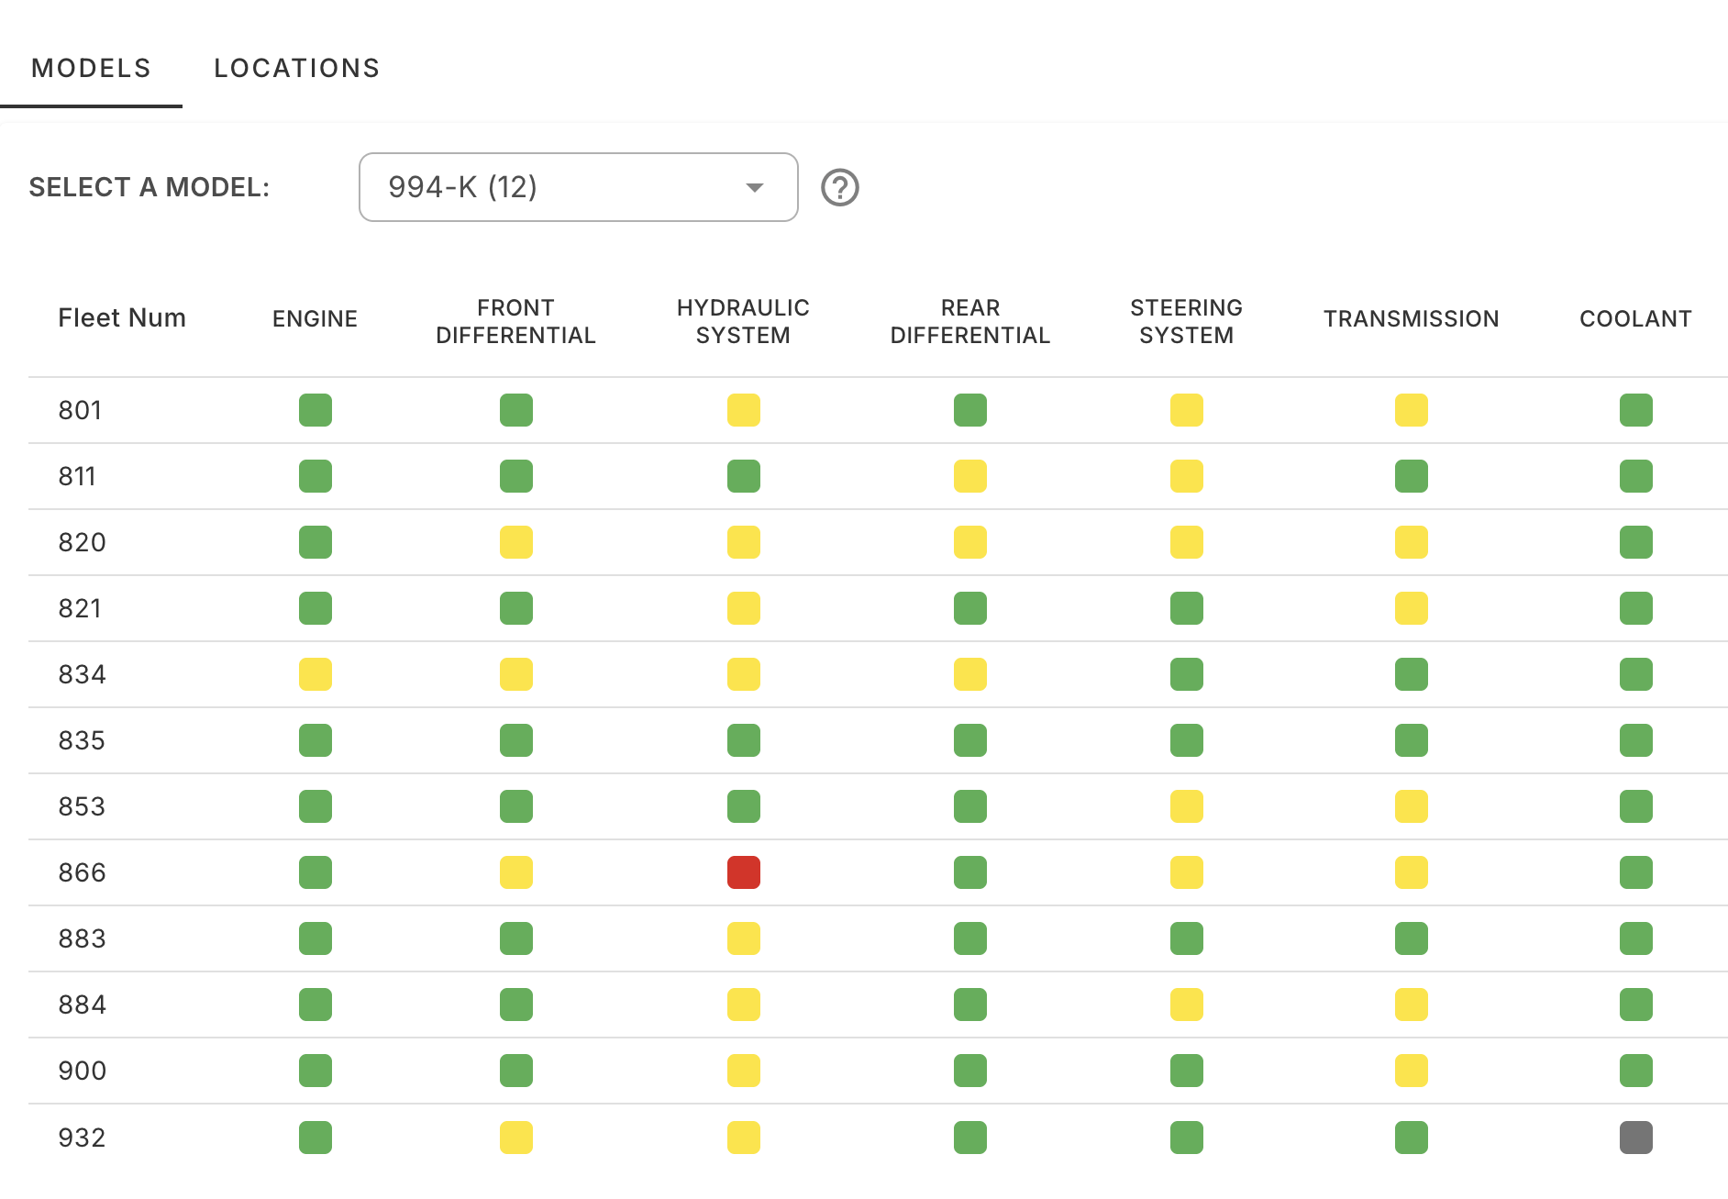Open the model selection dropdown
The width and height of the screenshot is (1728, 1199).
pos(578,187)
